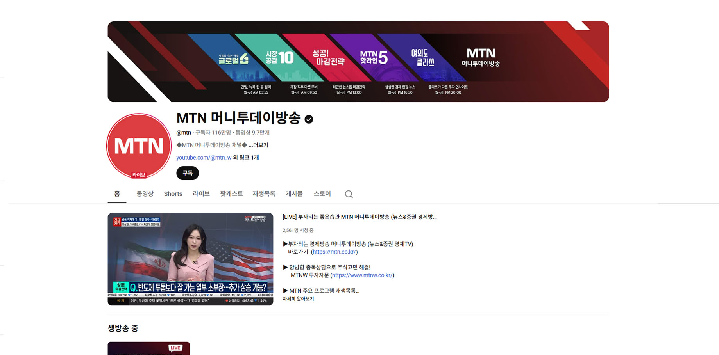Open the 외 링크 1개 links list
This screenshot has width=719, height=355.
(246, 158)
